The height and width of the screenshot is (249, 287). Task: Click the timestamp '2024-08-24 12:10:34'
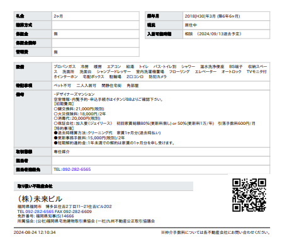[x=35, y=233]
